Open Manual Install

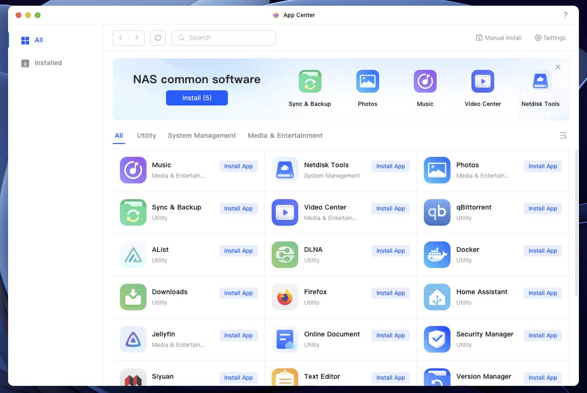point(499,38)
